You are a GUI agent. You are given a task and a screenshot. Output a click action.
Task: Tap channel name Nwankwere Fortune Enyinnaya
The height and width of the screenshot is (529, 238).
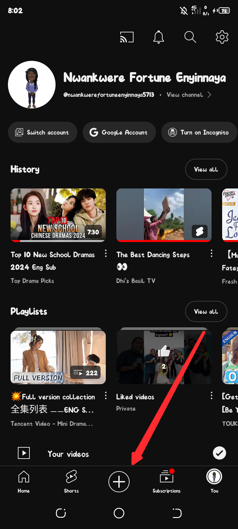145,78
